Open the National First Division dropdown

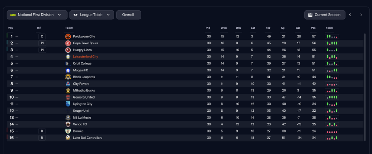pos(37,15)
